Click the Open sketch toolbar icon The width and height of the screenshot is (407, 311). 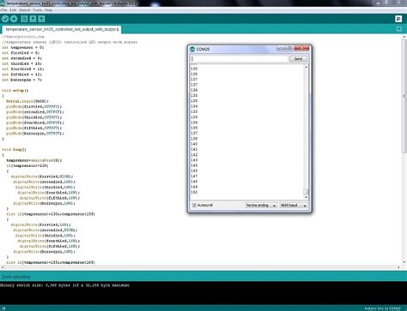33,19
